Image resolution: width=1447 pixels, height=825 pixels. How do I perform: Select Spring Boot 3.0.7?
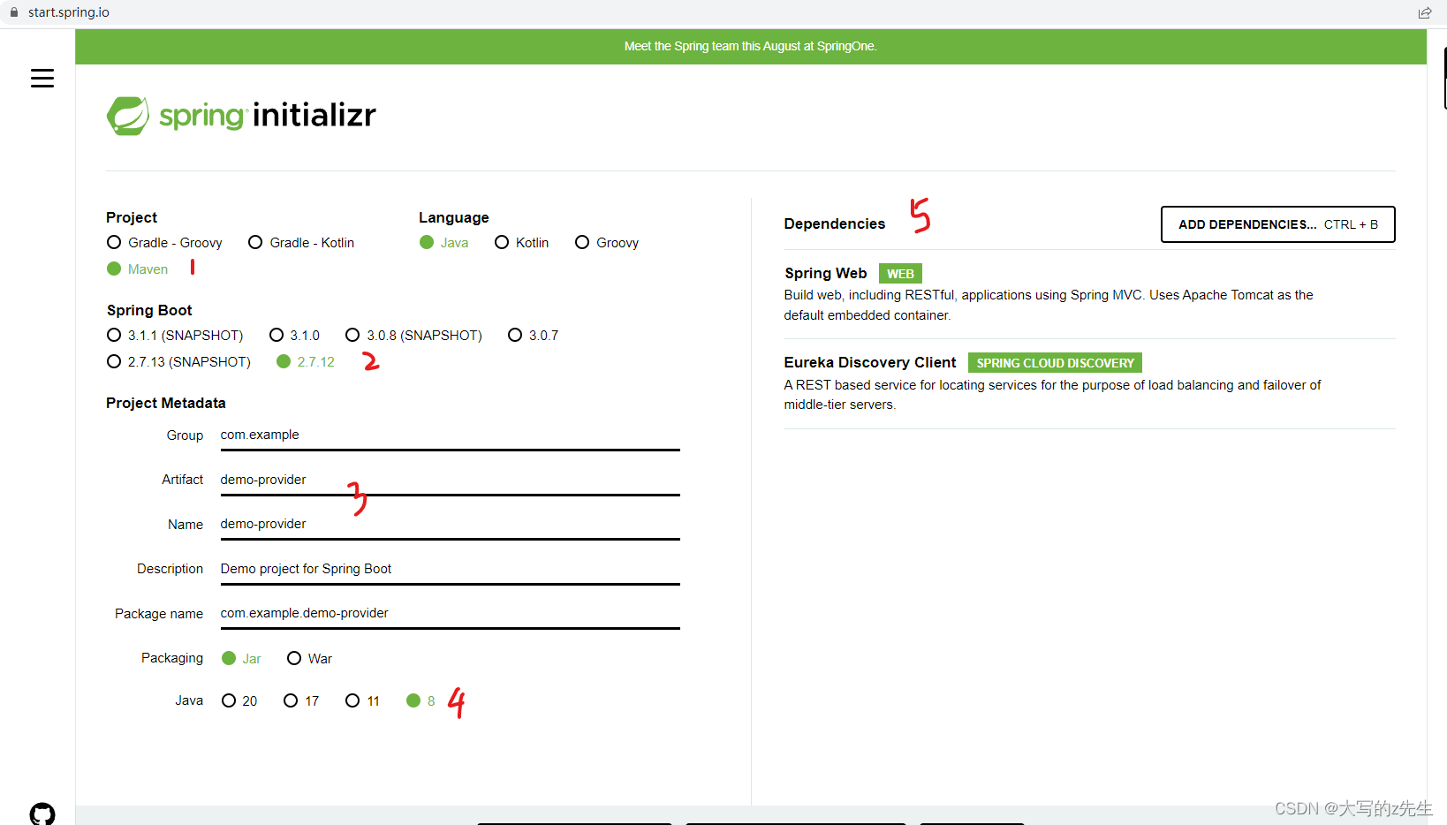(x=534, y=336)
